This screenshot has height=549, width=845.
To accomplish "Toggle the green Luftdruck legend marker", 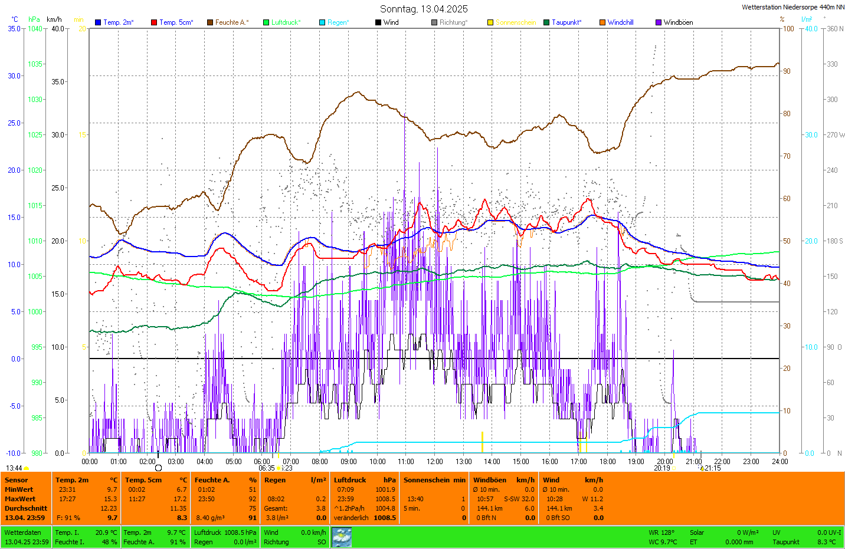I will [x=266, y=22].
